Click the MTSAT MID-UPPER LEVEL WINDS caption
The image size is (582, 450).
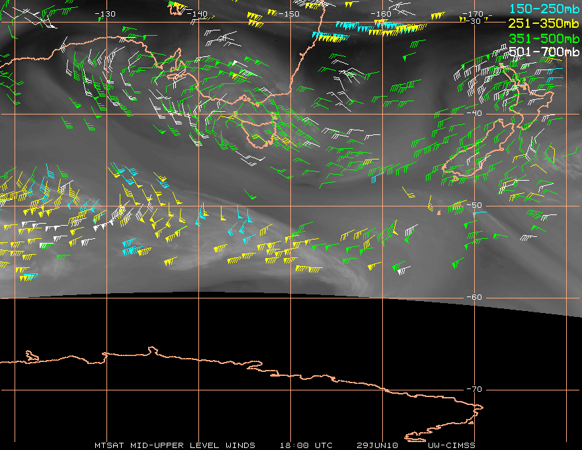point(175,445)
